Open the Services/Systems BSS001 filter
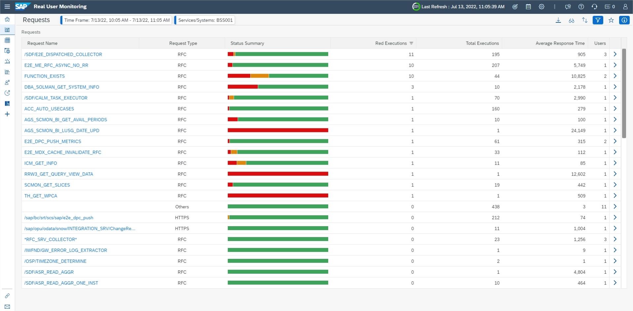 205,20
